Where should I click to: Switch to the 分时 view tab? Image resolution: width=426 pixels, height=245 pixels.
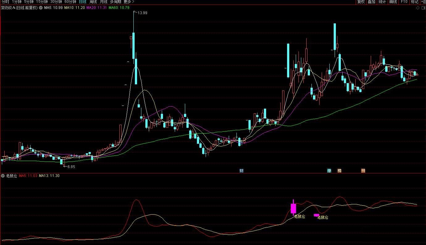[5, 2]
